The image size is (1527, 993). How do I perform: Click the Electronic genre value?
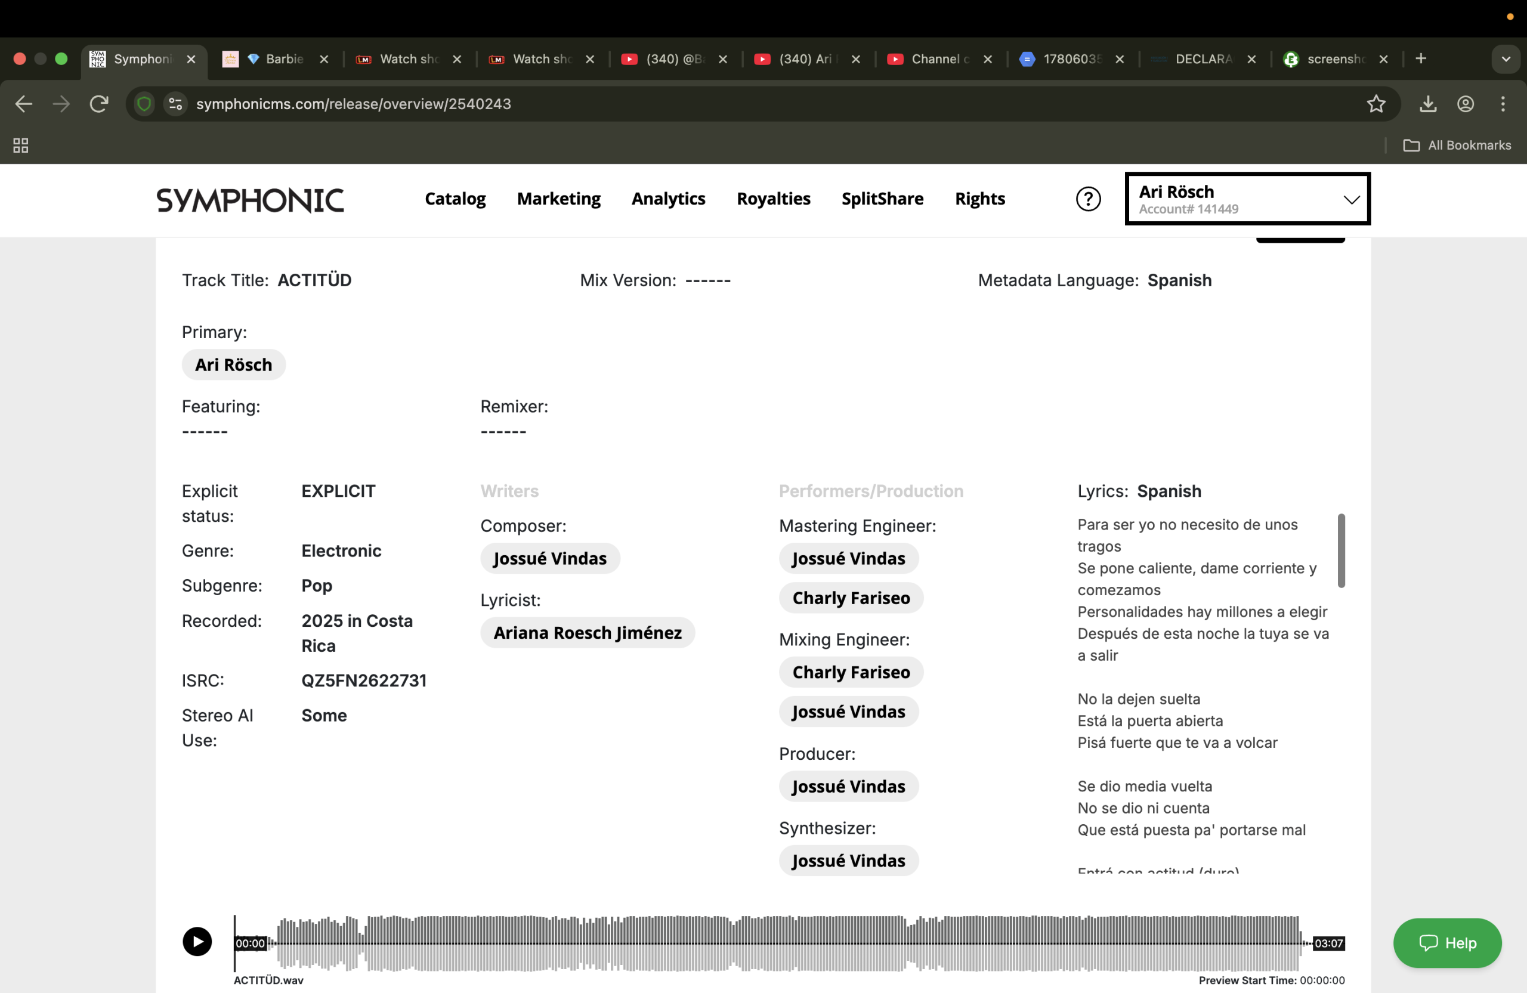click(341, 550)
